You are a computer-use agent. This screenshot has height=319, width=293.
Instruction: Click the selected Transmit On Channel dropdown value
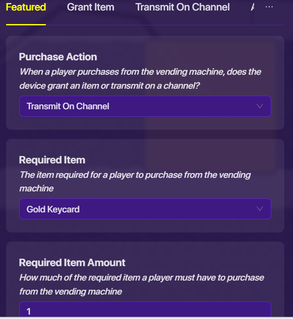click(x=68, y=106)
